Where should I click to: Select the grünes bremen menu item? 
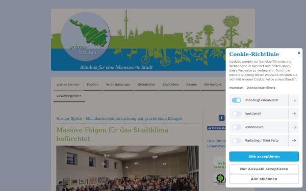(68, 85)
